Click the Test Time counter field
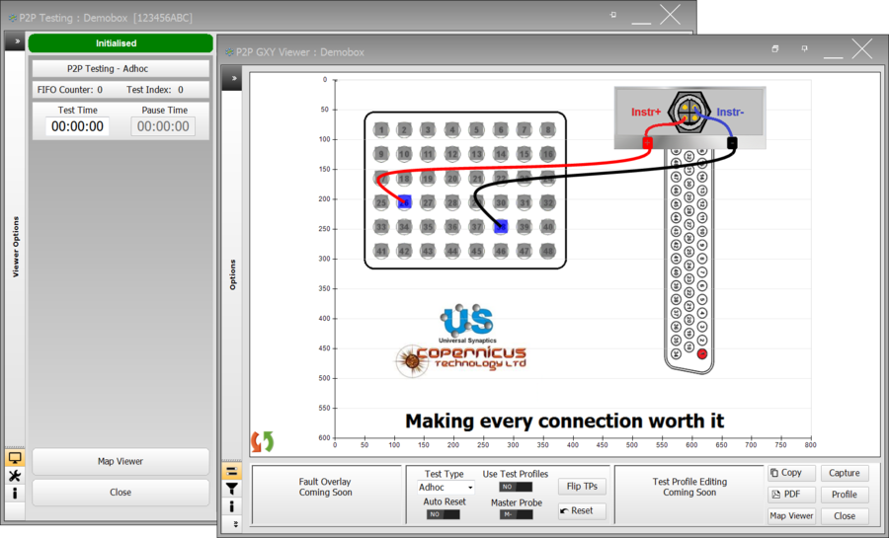Viewport: 889px width, 538px height. [x=77, y=126]
